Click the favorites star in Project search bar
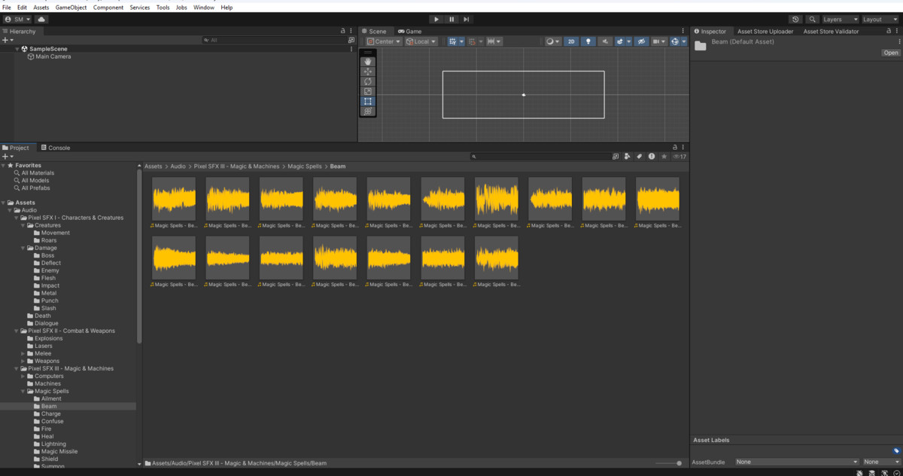 tap(664, 156)
